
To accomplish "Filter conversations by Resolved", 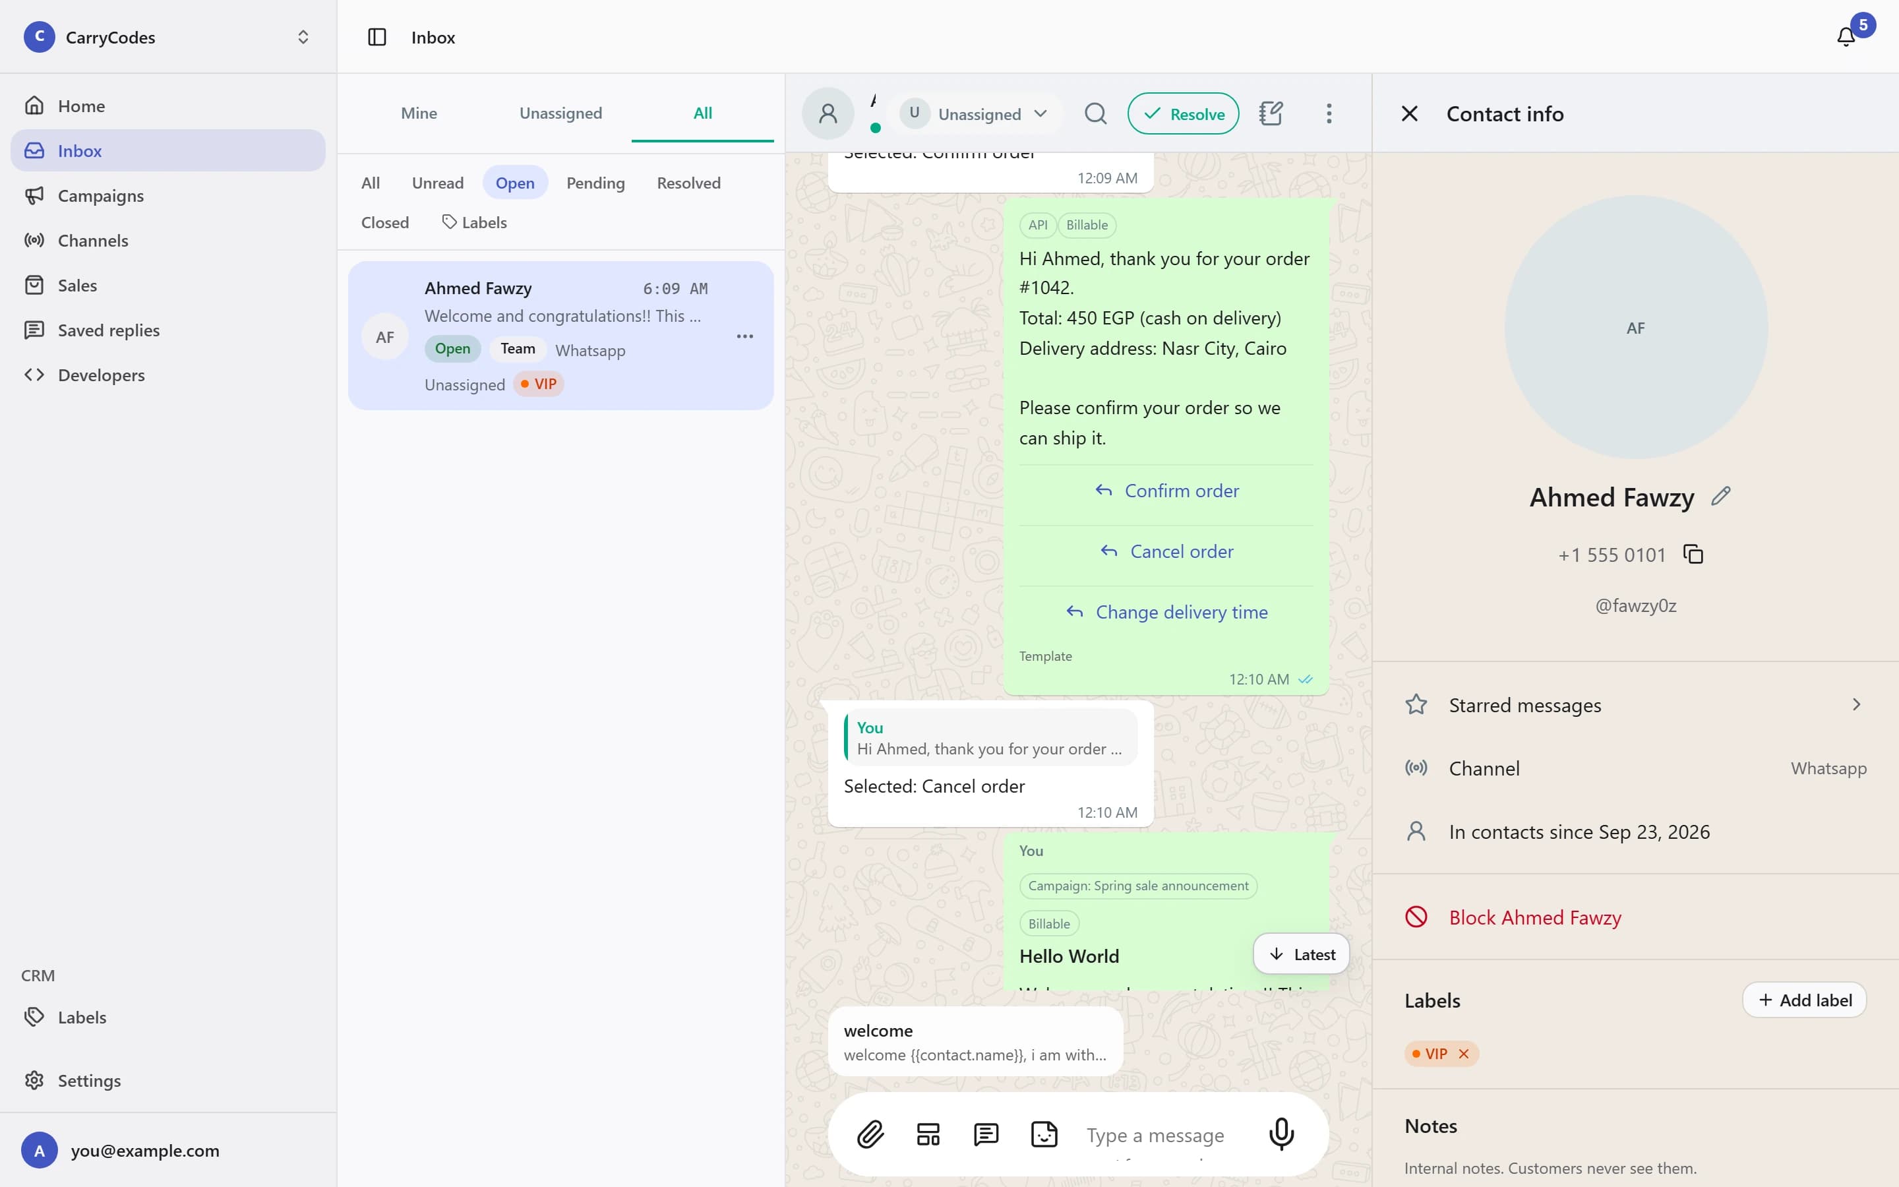I will [x=688, y=183].
